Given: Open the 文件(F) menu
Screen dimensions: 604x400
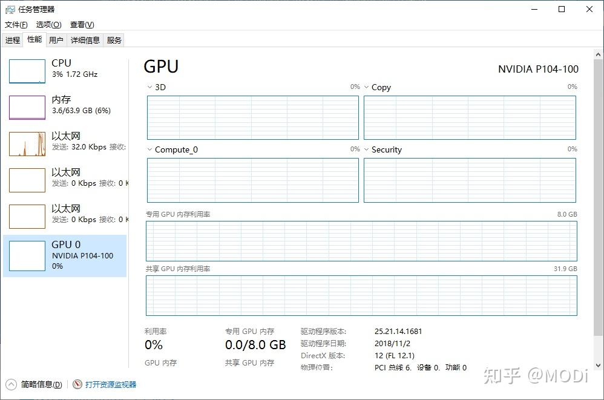Looking at the screenshot, I should (x=16, y=25).
